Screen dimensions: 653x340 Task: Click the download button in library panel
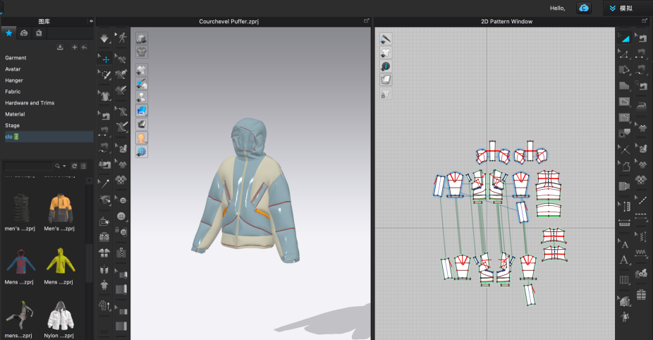tap(60, 47)
